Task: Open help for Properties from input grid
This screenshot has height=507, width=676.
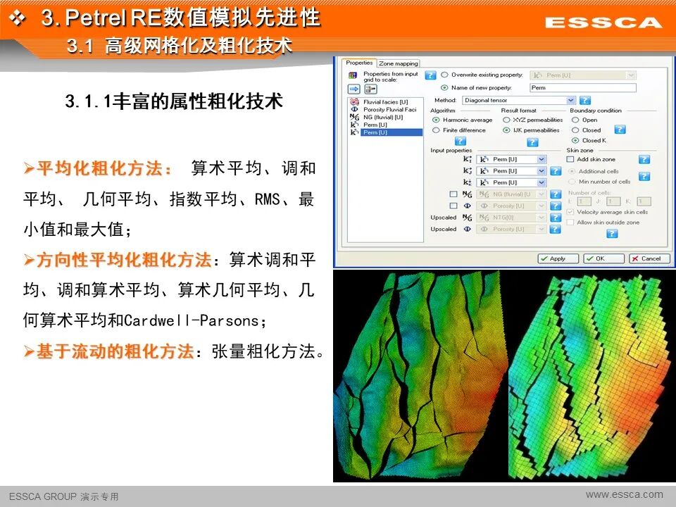Action: pos(430,75)
